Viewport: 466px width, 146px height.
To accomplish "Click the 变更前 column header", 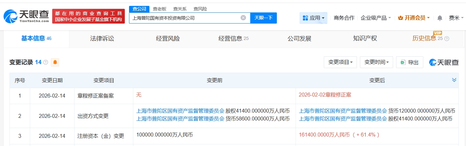I will [x=214, y=80].
